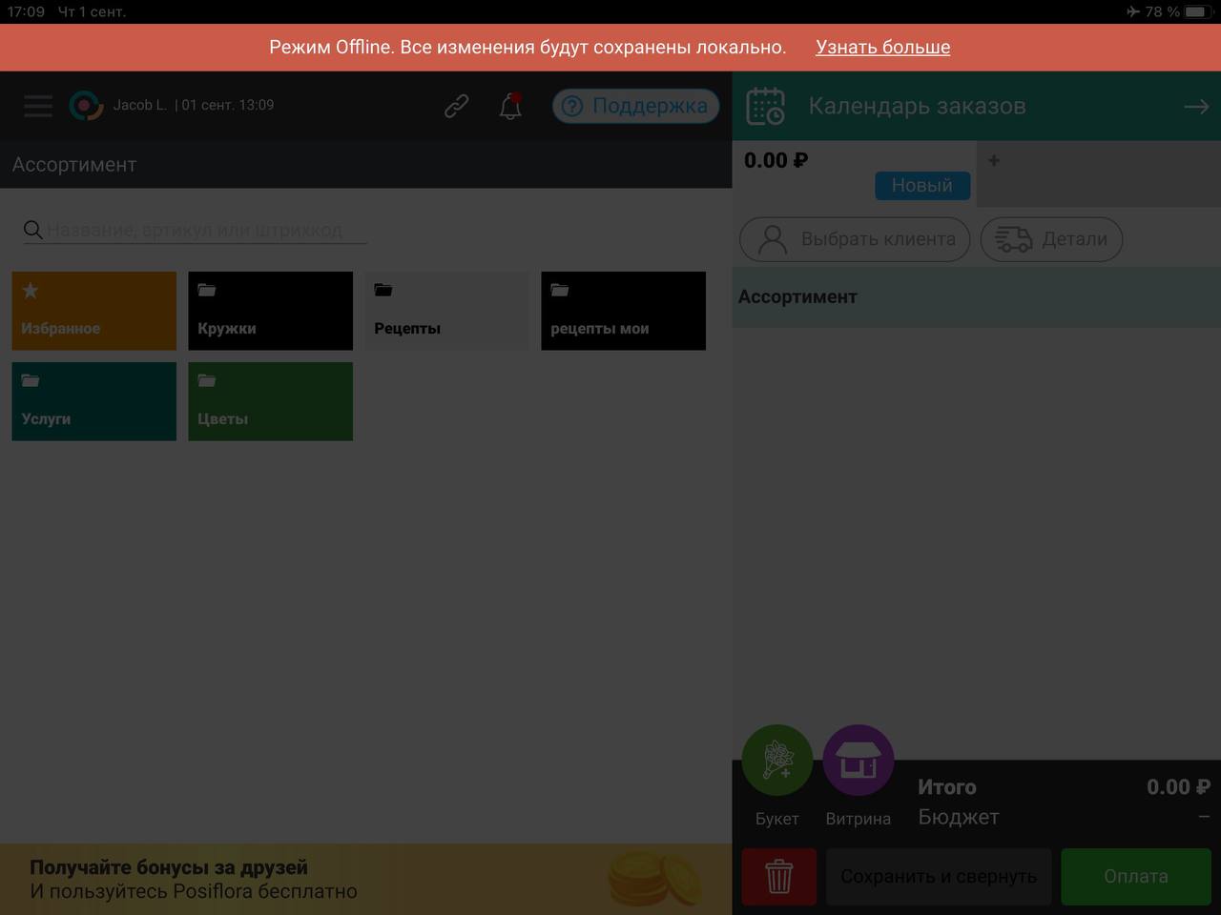1221x915 pixels.
Task: Open the Календарь заказов calendar icon
Action: click(x=766, y=106)
